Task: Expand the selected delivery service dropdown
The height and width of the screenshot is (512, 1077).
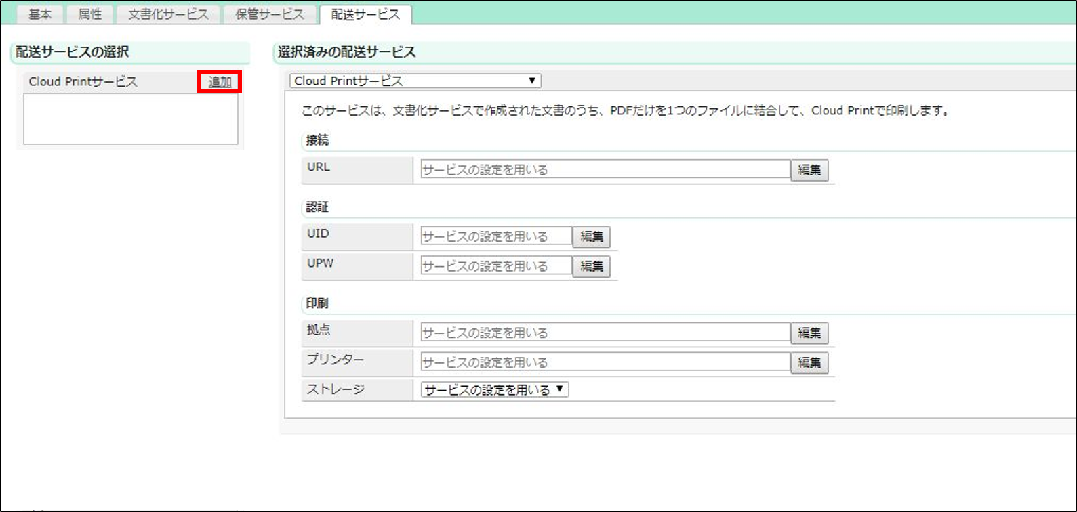Action: pyautogui.click(x=415, y=81)
